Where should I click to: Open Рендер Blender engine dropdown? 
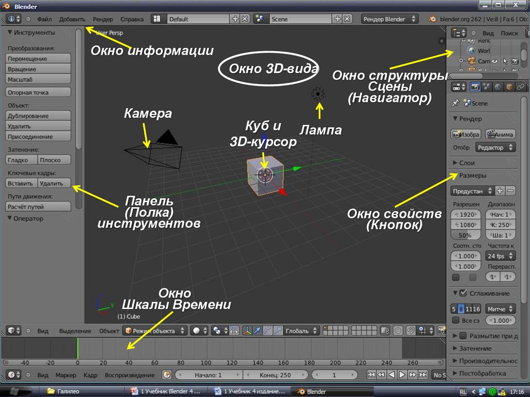389,19
